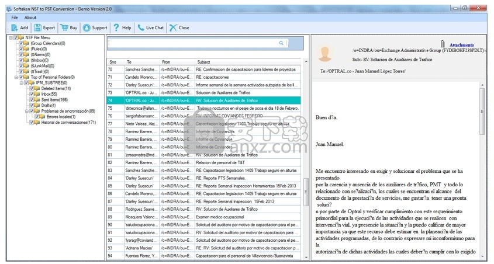Select email row 70 'Confirmacion de capacitacion'
The height and width of the screenshot is (264, 494).
pyautogui.click(x=204, y=70)
